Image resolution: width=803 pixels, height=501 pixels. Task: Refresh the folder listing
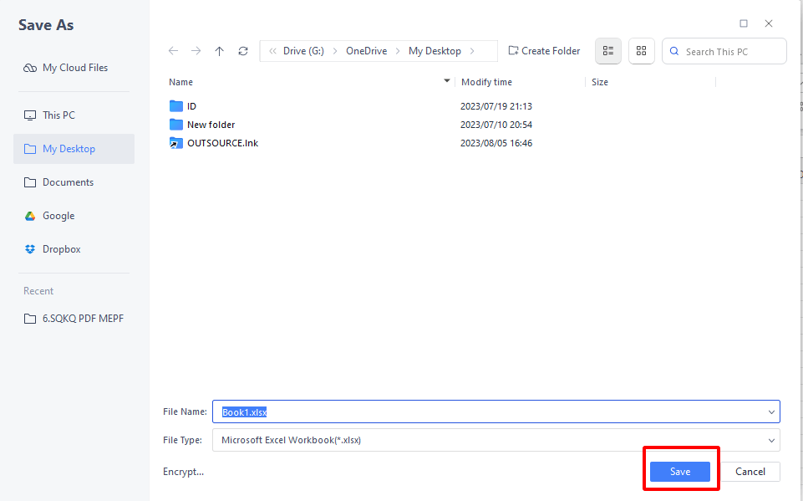coord(243,51)
